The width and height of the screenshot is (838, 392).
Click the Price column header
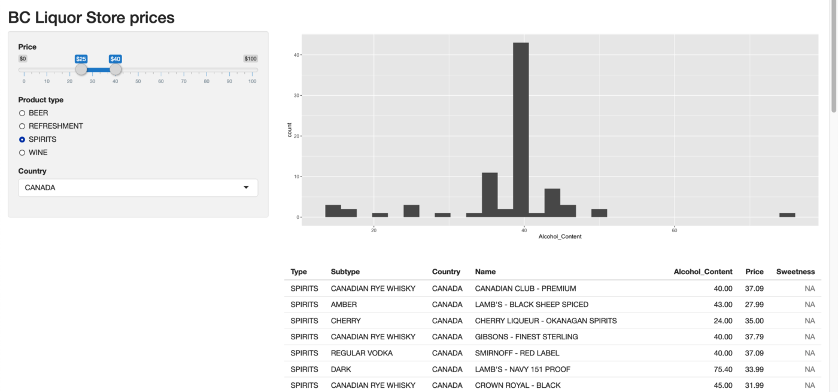pyautogui.click(x=754, y=272)
